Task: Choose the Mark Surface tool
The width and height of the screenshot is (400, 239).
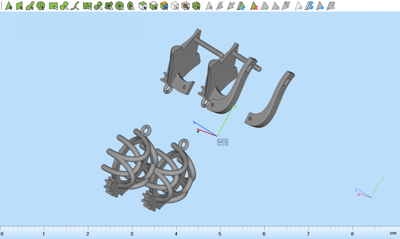Action: pos(30,6)
